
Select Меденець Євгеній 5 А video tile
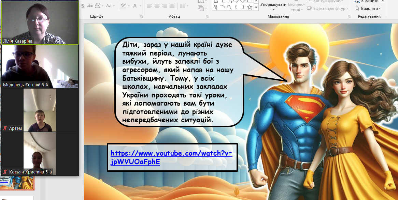pyautogui.click(x=40, y=66)
